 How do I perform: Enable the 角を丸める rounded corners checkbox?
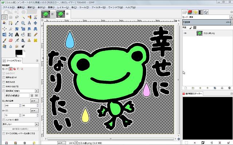(4, 82)
